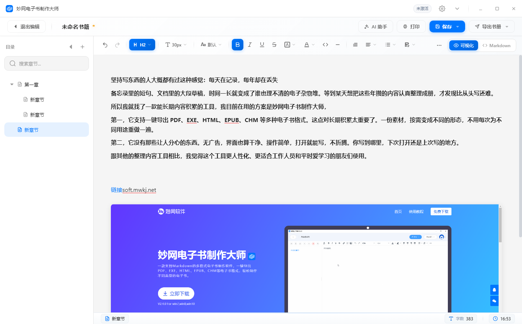Viewport: 522px width, 324px height.
Task: Add a new chapter with plus icon
Action: pyautogui.click(x=82, y=47)
